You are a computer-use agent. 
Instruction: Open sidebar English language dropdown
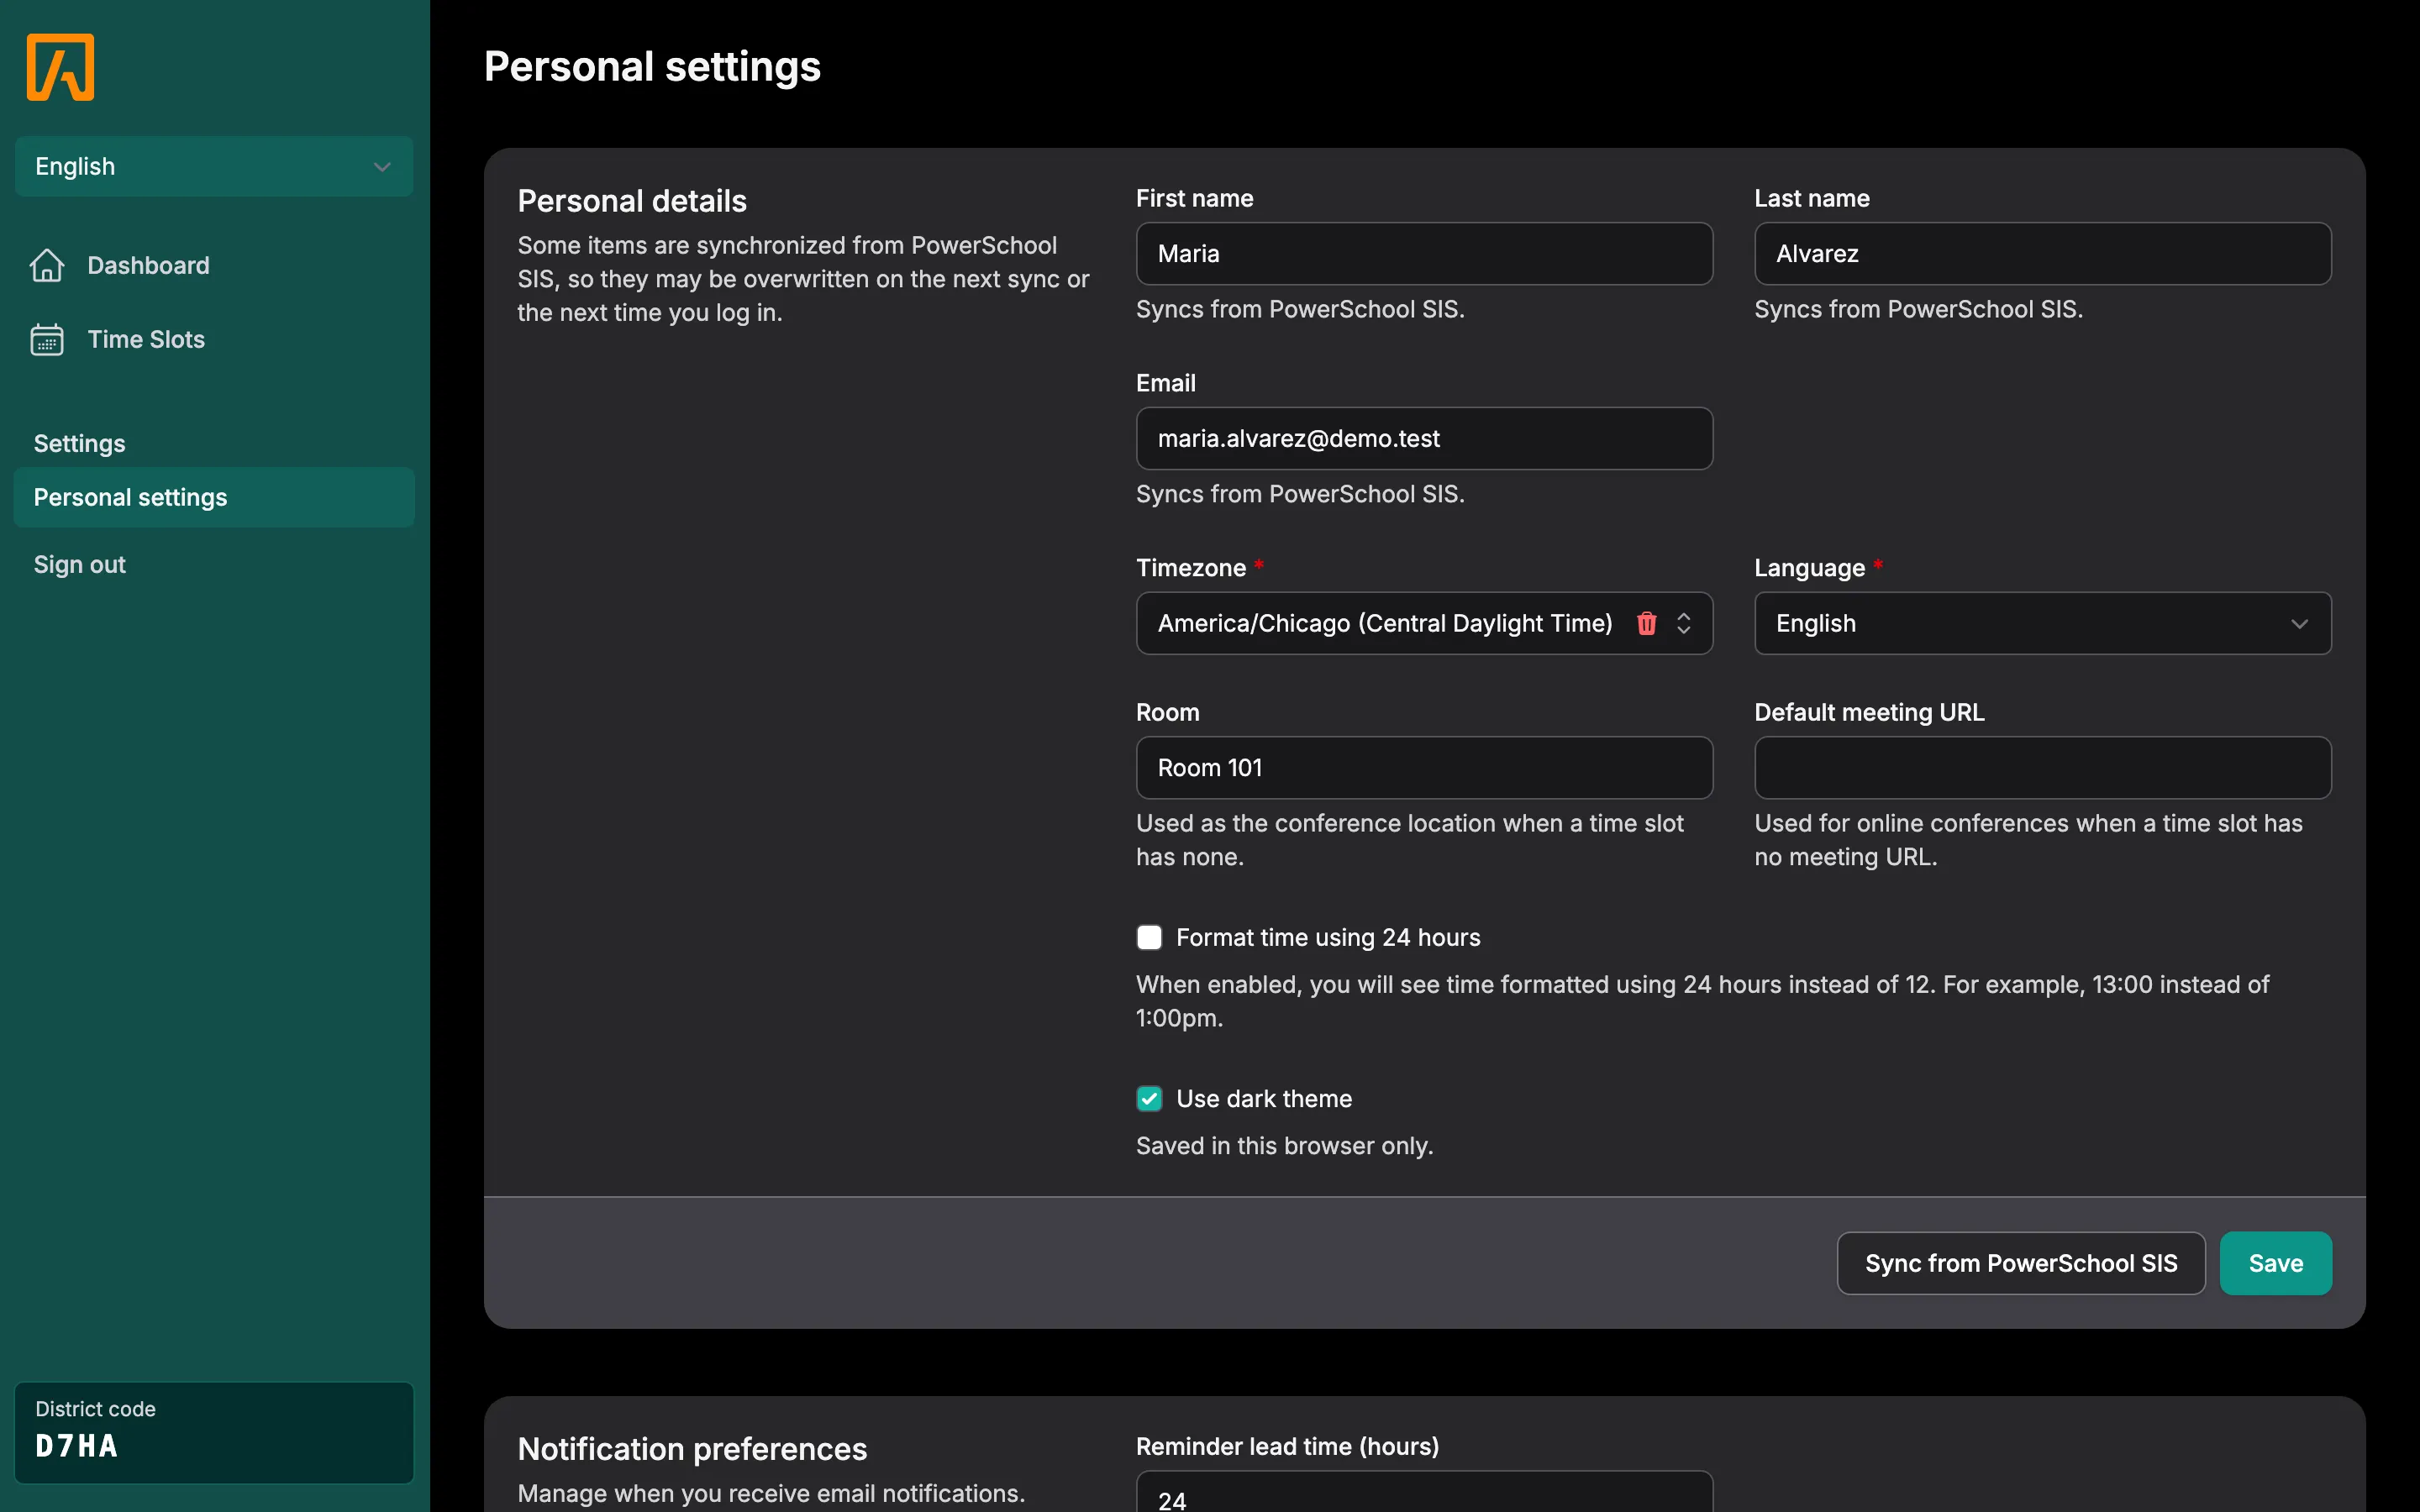pyautogui.click(x=214, y=166)
